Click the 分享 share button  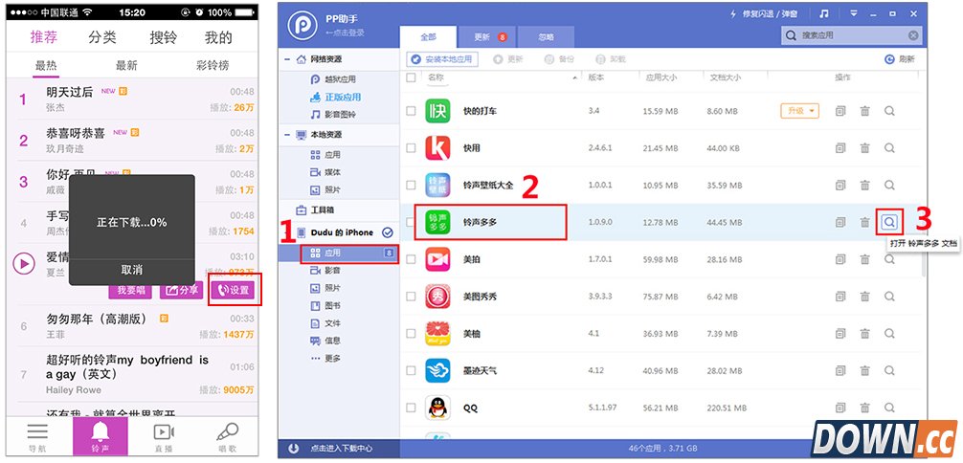tap(182, 290)
